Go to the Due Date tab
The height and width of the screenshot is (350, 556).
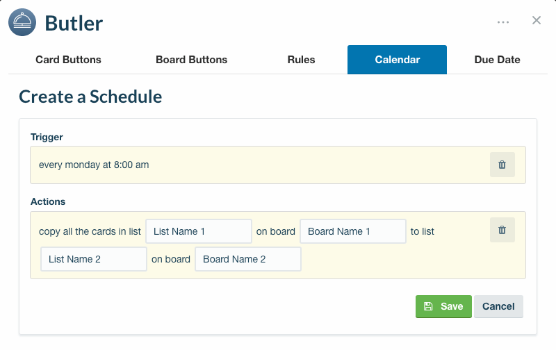497,60
